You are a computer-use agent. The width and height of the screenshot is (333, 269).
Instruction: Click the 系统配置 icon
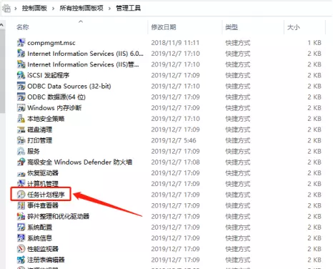(21, 227)
